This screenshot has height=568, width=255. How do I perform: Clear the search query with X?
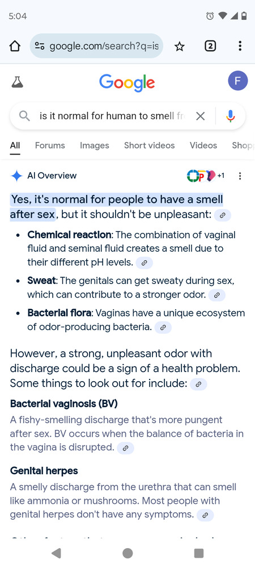200,116
